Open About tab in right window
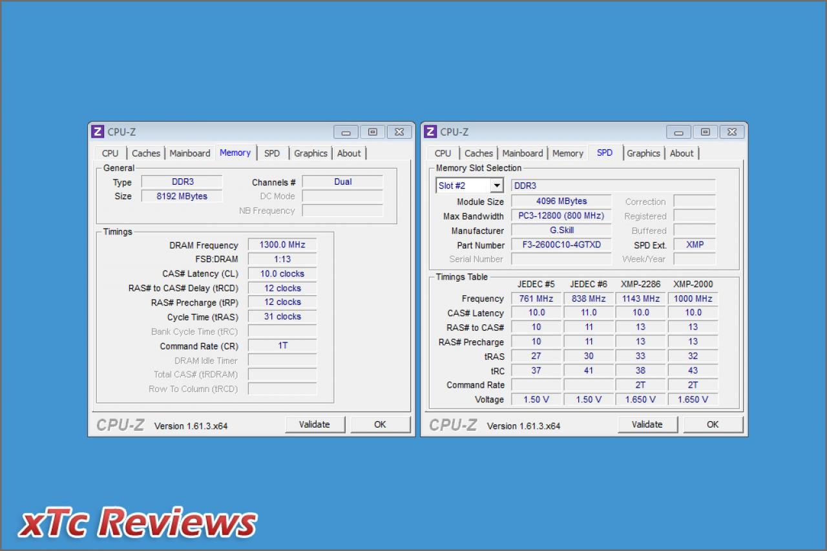827x551 pixels. click(682, 153)
